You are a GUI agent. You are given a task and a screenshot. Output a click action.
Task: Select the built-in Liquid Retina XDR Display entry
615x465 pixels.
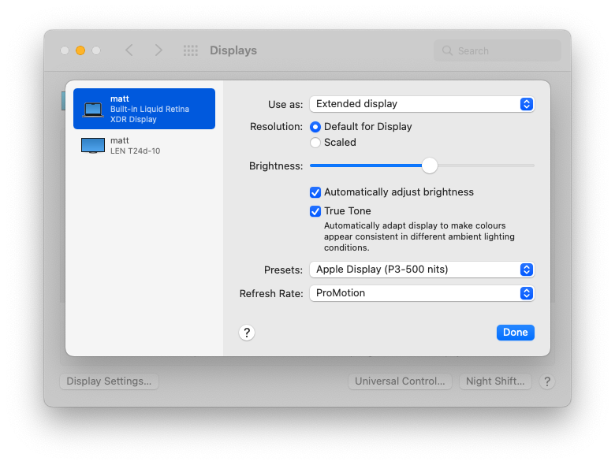coord(144,109)
